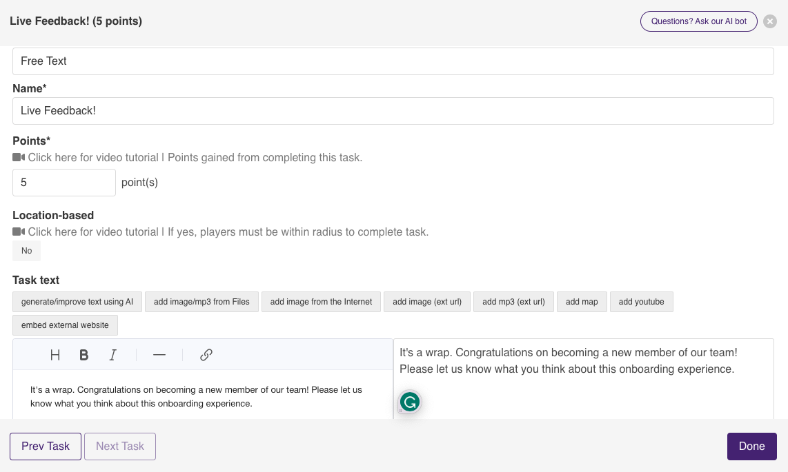788x472 pixels.
Task: Play the Points video tutorial icon
Action: coord(17,157)
